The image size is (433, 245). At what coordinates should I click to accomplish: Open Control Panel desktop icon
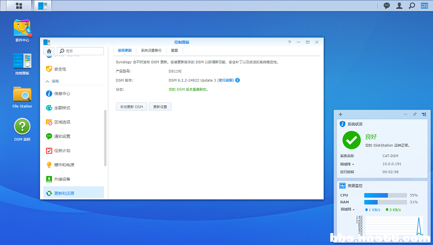[22, 64]
